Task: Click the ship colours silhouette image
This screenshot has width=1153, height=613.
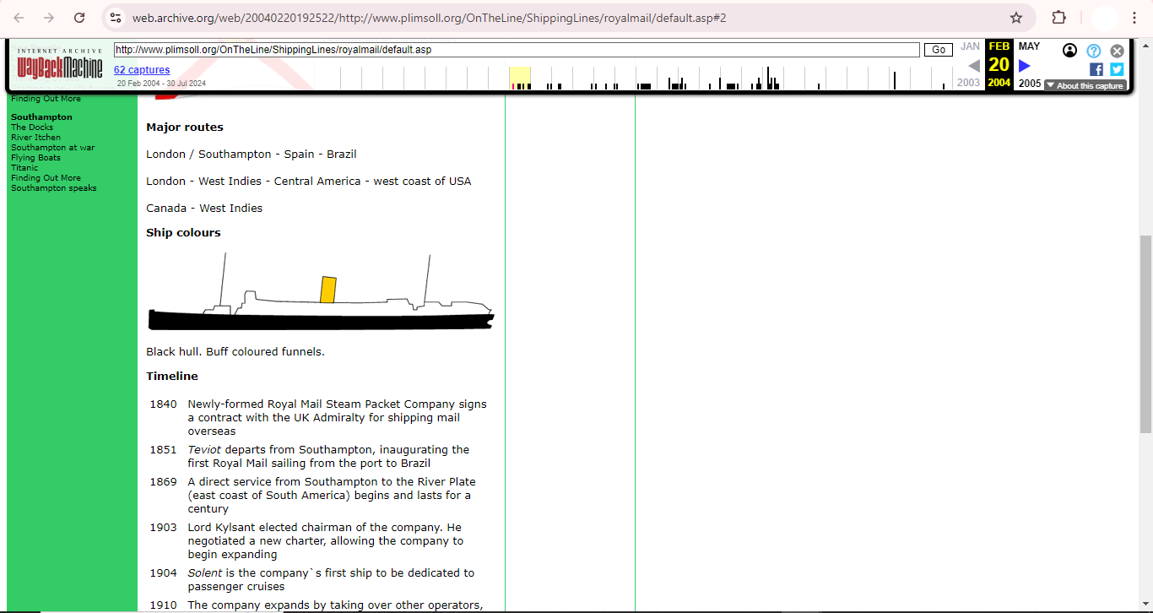Action: pos(321,292)
